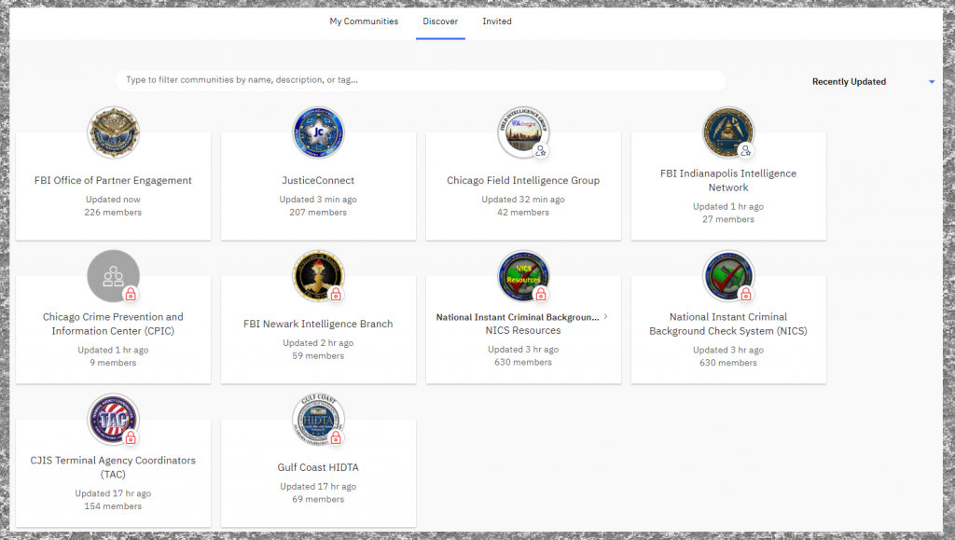
Task: Click the CJIS TAC community logo
Action: tap(113, 420)
